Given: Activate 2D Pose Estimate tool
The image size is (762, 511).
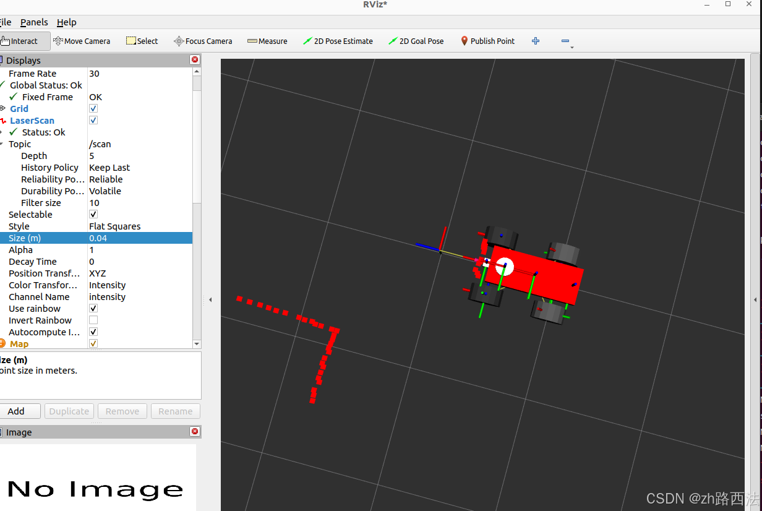Looking at the screenshot, I should coord(338,41).
